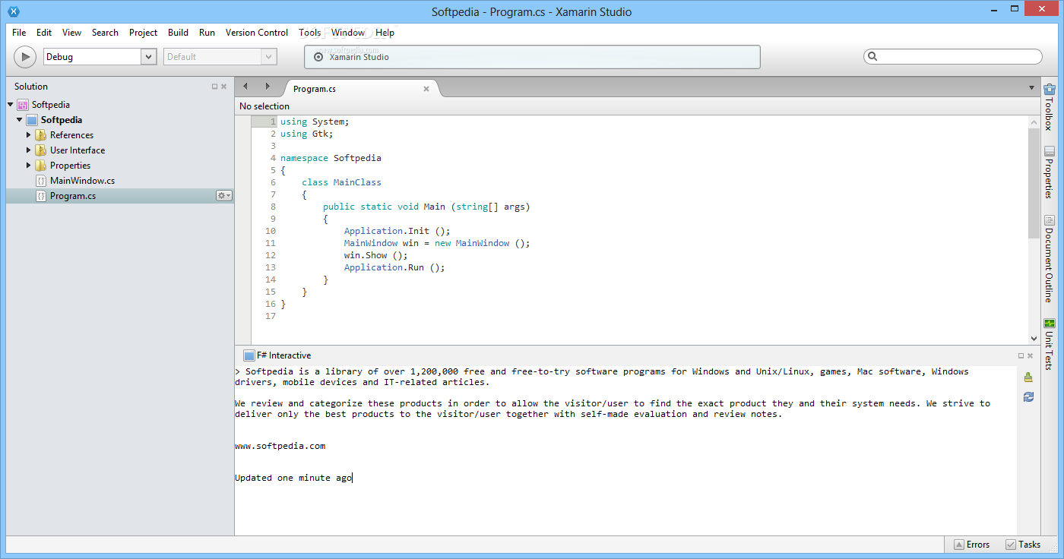Screen dimensions: 1064x559
Task: Open the Version Control menu
Action: click(257, 33)
